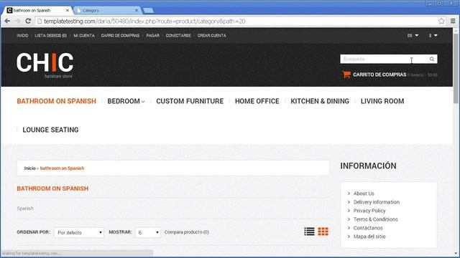Image resolution: width=460 pixels, height=258 pixels.
Task: Open the Living Room category
Action: click(x=382, y=101)
